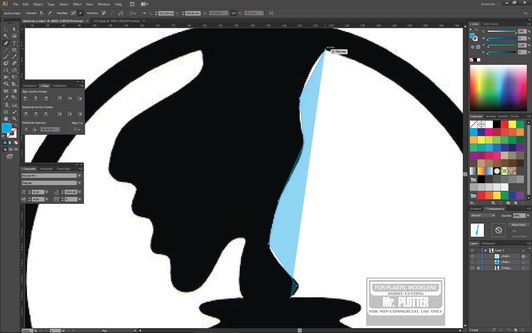Enable the Invert Mask checkbox
The height and width of the screenshot is (333, 532).
[x=510, y=236]
